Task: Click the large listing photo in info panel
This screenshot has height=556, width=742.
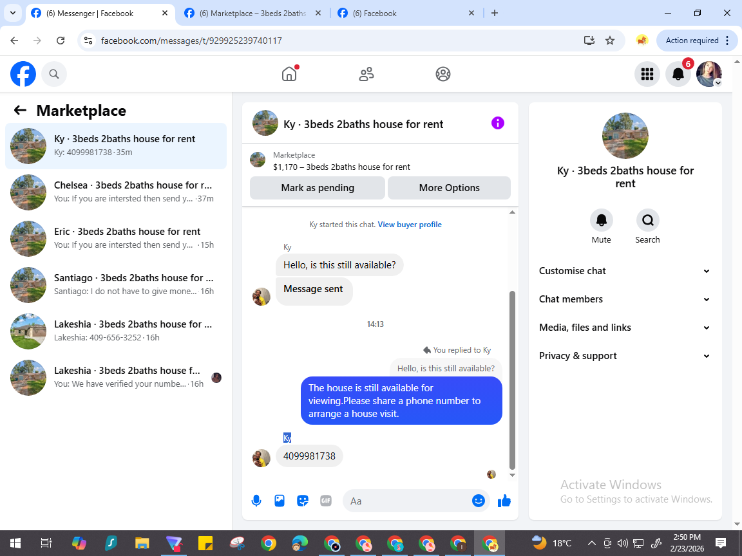Action: tap(625, 136)
